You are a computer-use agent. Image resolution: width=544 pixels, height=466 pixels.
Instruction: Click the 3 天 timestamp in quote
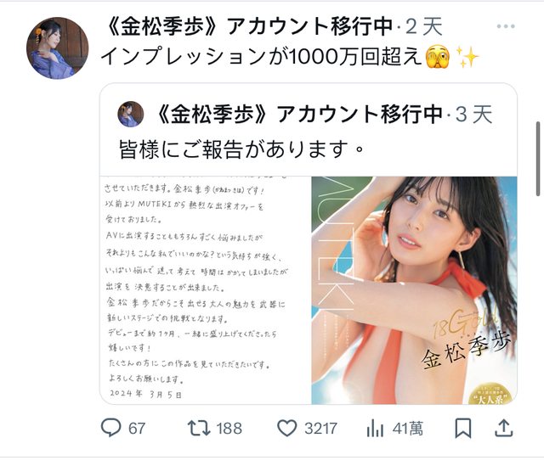click(x=474, y=115)
